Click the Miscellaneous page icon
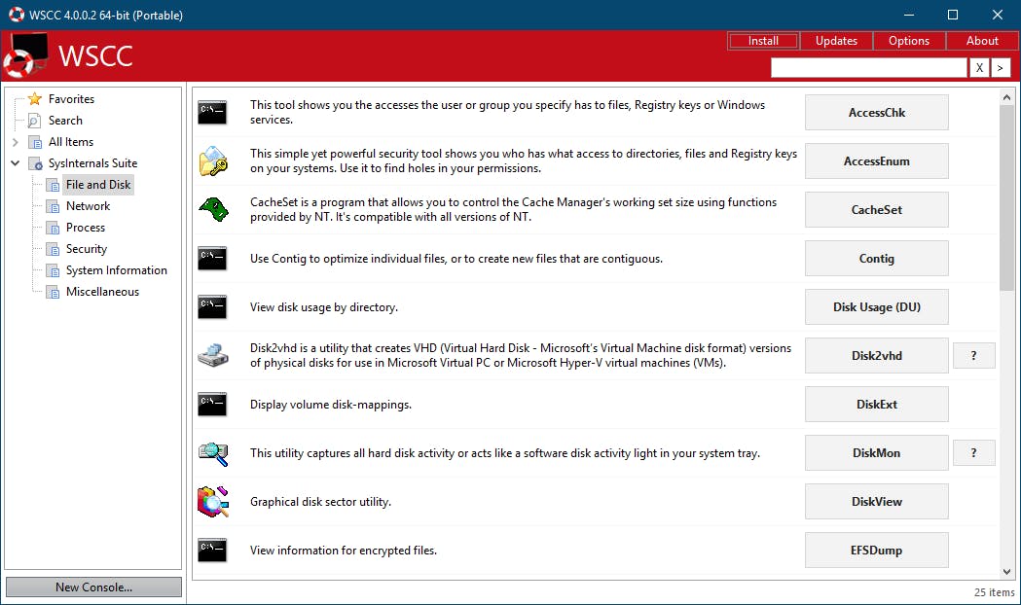 tap(53, 293)
